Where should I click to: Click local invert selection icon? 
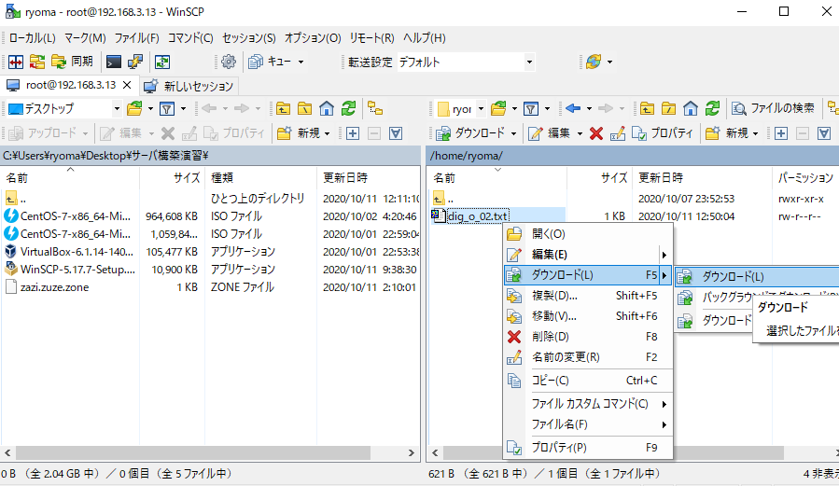click(x=396, y=133)
